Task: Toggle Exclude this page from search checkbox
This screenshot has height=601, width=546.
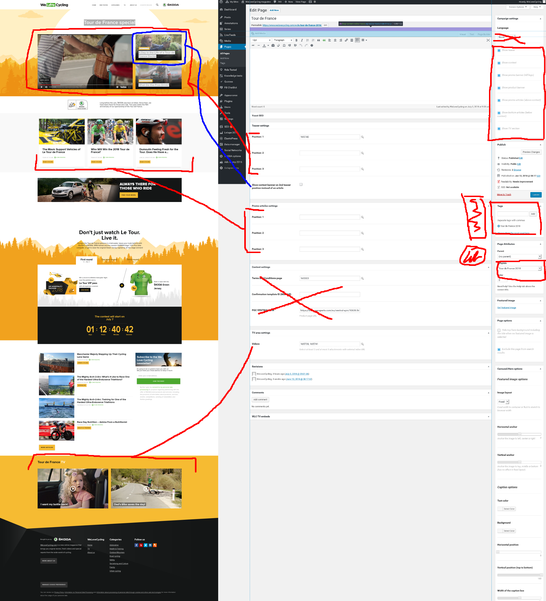Action: 499,349
